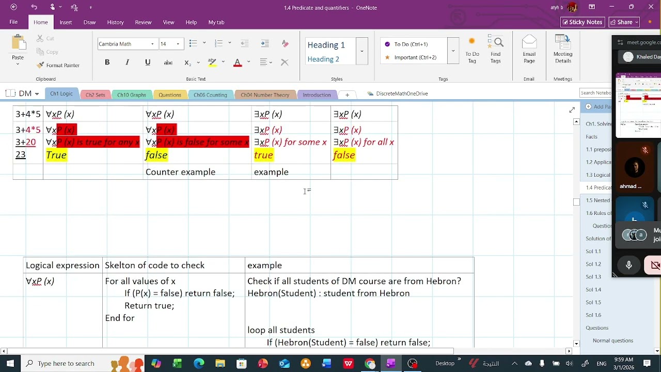Toggle the microphone in the meeting overlay
The image size is (661, 372).
pyautogui.click(x=628, y=265)
